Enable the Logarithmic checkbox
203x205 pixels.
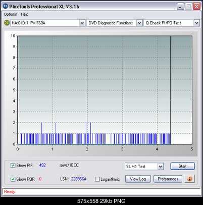coord(97,179)
